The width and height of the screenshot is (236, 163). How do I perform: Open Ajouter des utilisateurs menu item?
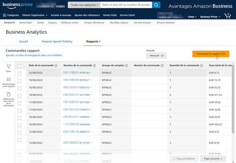[x=87, y=15]
